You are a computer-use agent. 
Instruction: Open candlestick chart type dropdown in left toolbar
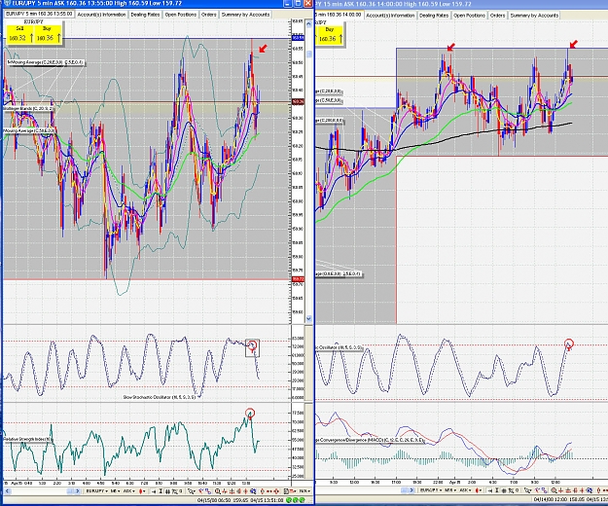(142, 490)
